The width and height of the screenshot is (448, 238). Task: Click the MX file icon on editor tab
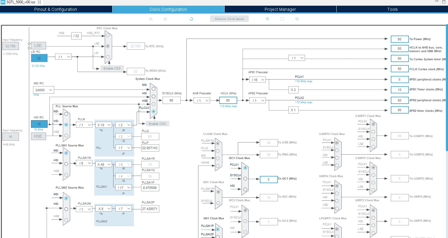(3, 2)
